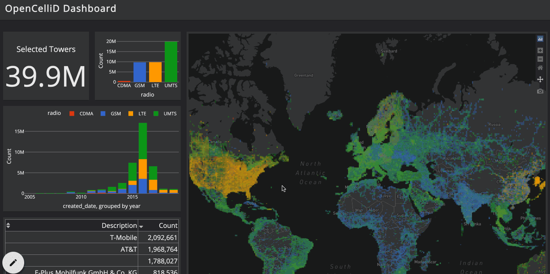Screen dimensions: 550x274
Task: Save the map using the camera icon
Action: (x=540, y=91)
